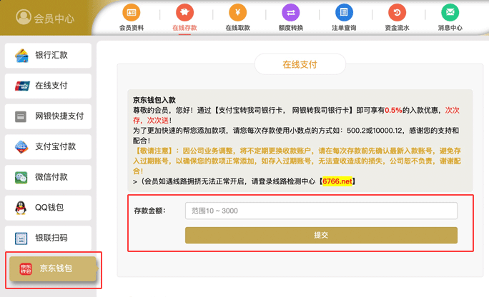The image size is (489, 297).
Task: Click the 在线支付 heading pill
Action: tap(300, 64)
